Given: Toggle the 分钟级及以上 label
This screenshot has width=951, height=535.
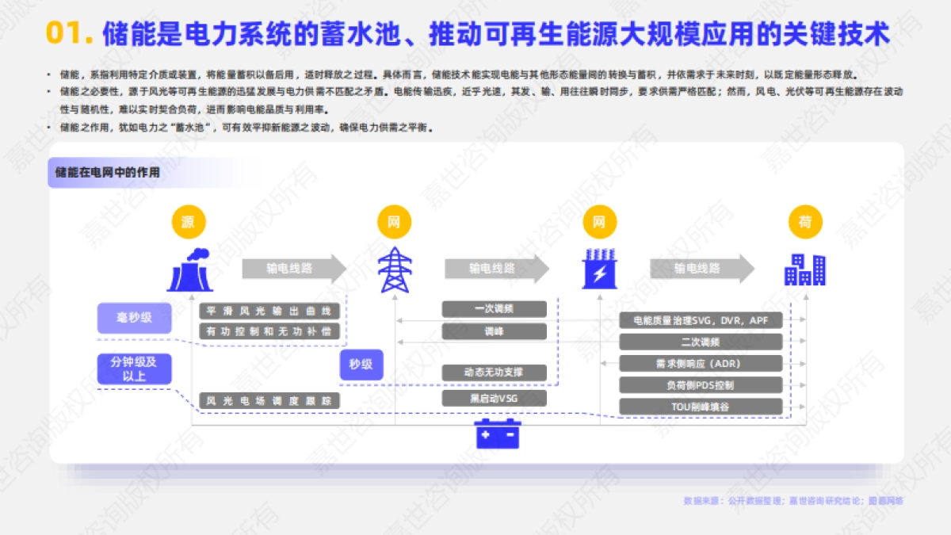Looking at the screenshot, I should click(135, 369).
